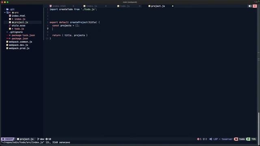Click line number 7 in the gutter

tap(48, 29)
